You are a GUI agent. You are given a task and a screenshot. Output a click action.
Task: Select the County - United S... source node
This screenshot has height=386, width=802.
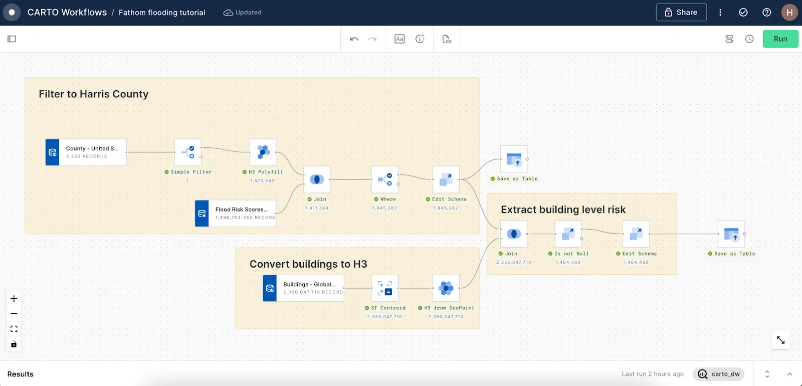86,152
